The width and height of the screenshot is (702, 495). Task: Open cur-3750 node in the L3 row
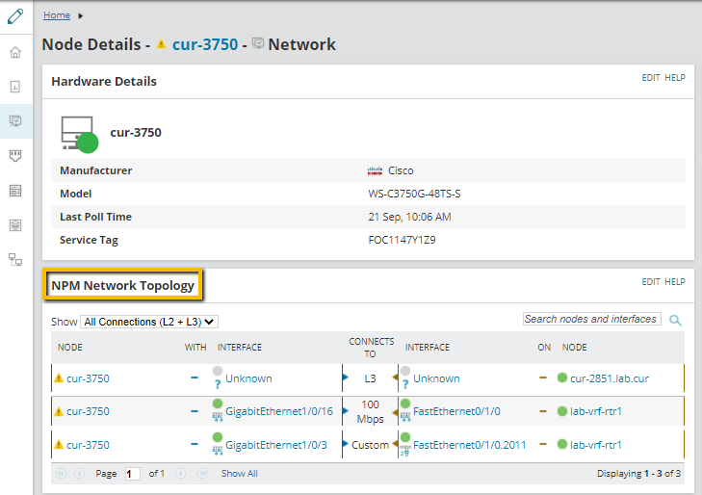[x=88, y=378]
